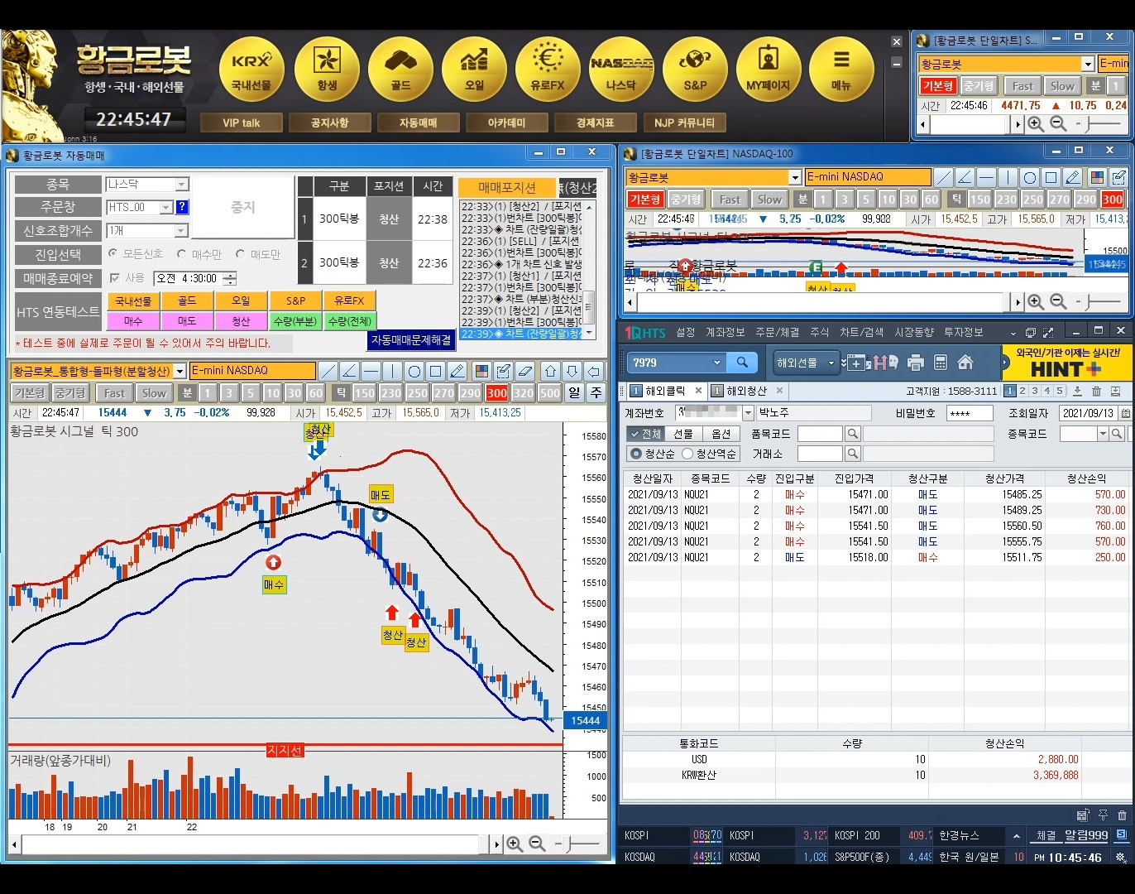Click up arrow icon in main chart toolbar

(550, 371)
